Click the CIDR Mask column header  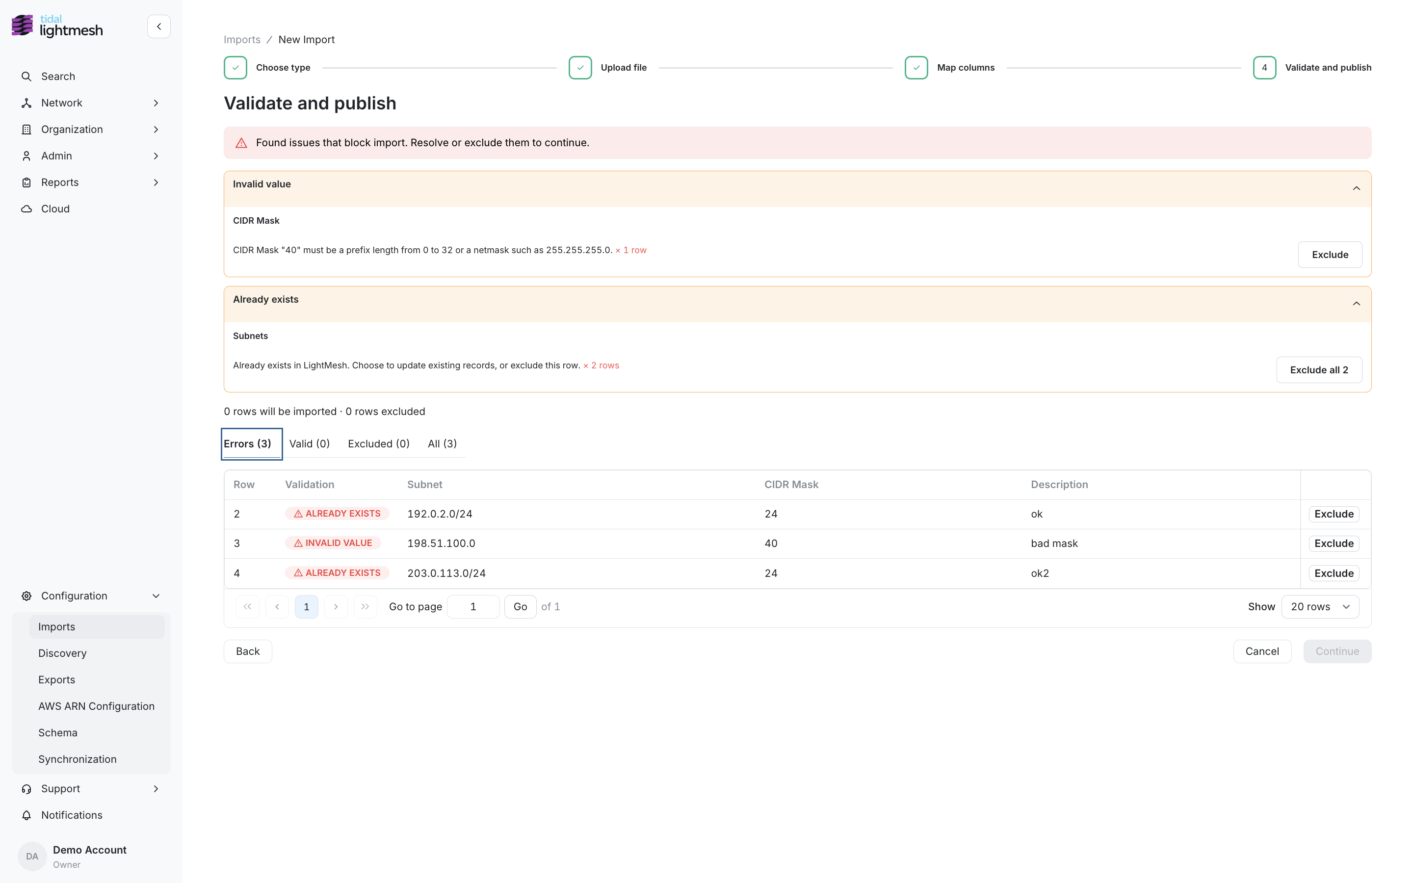click(x=791, y=485)
